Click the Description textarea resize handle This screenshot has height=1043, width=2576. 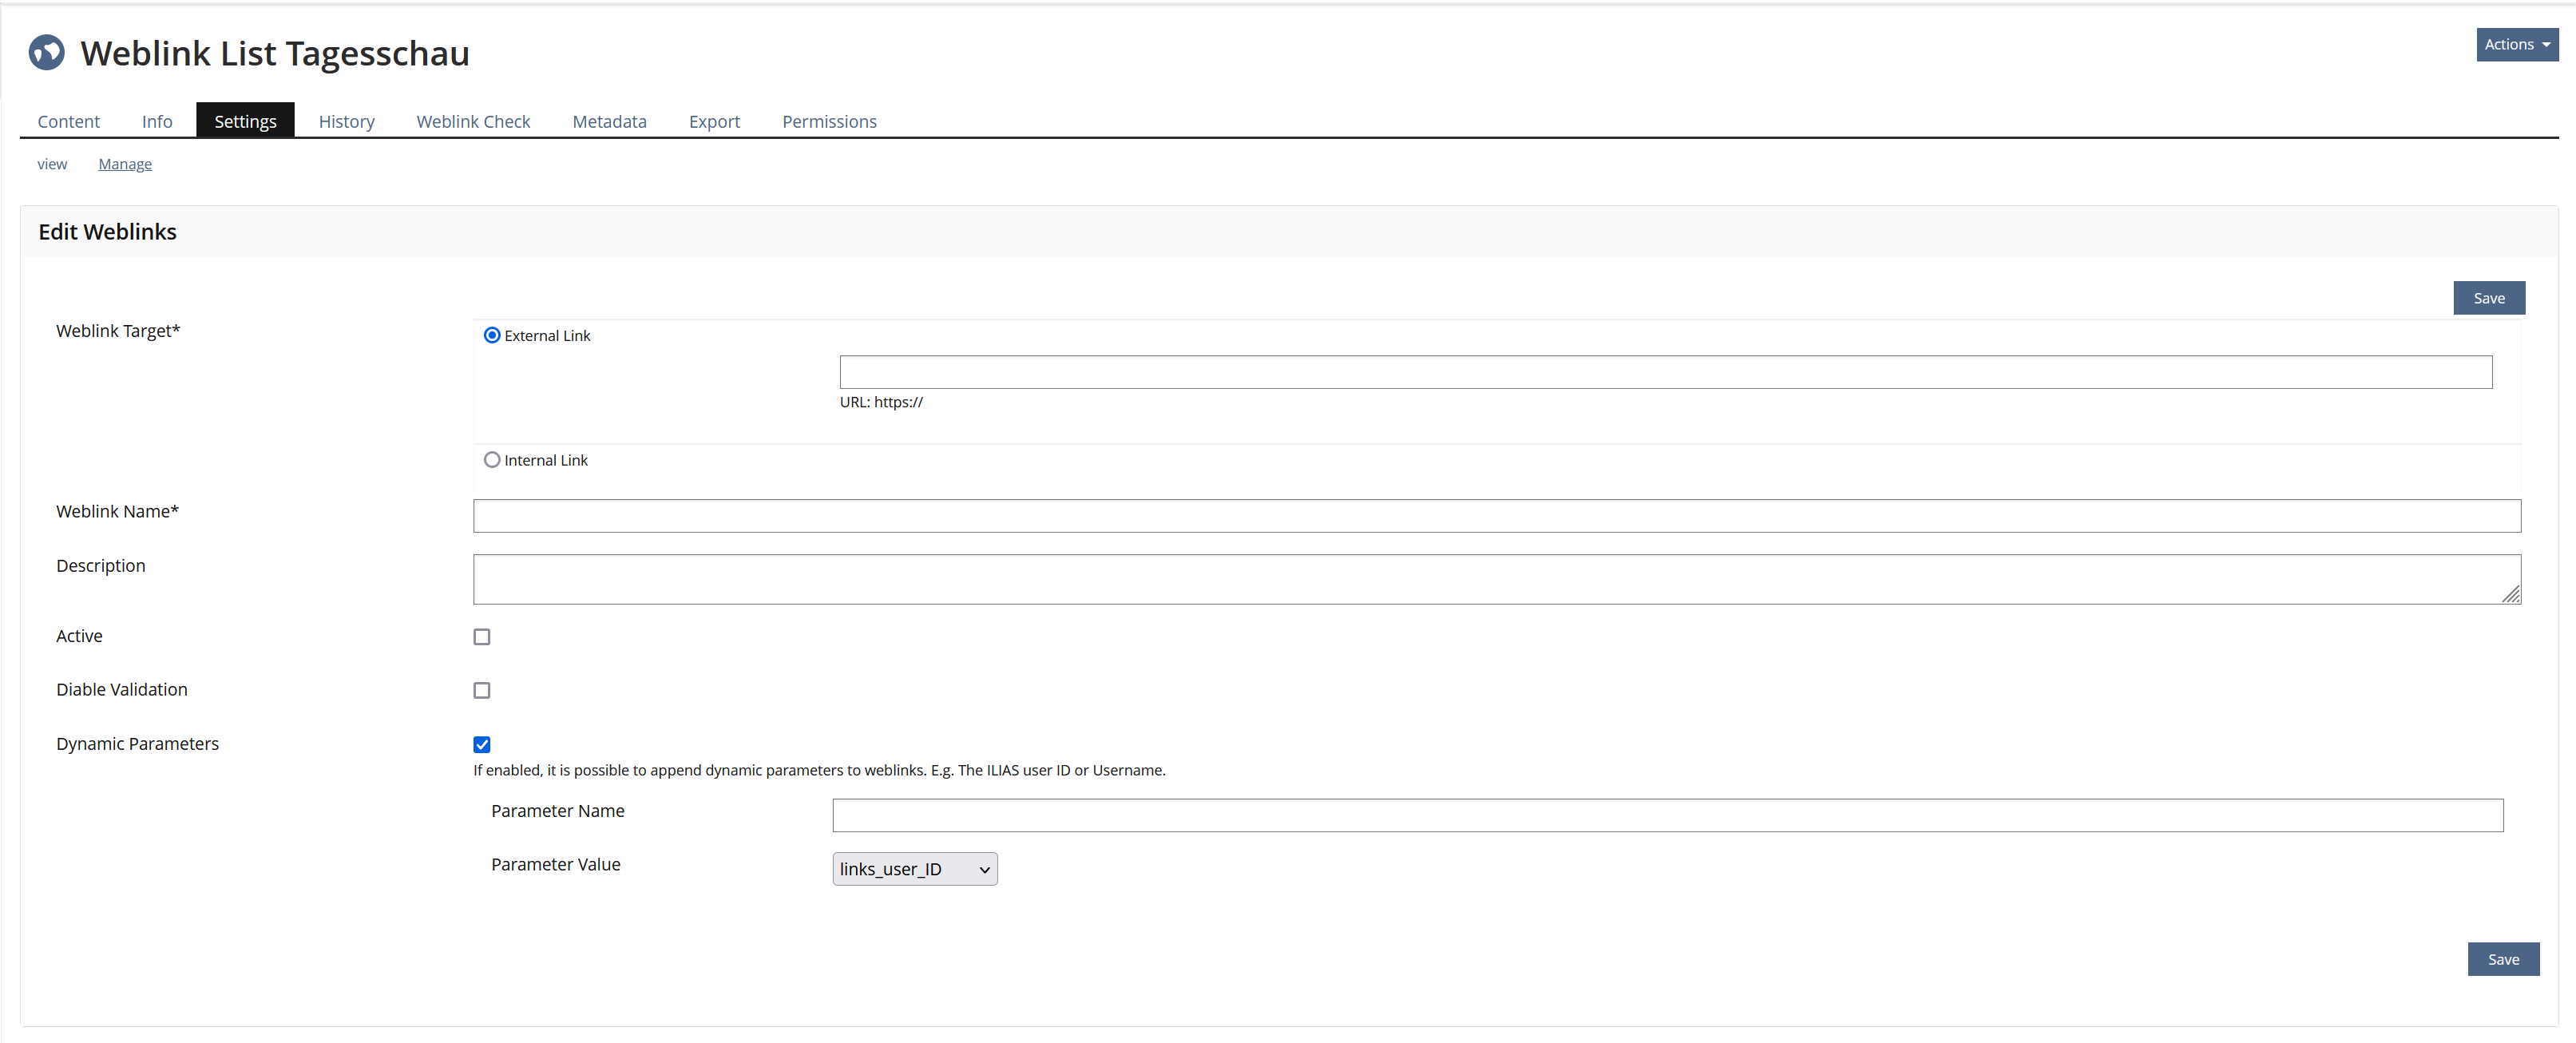click(2511, 595)
